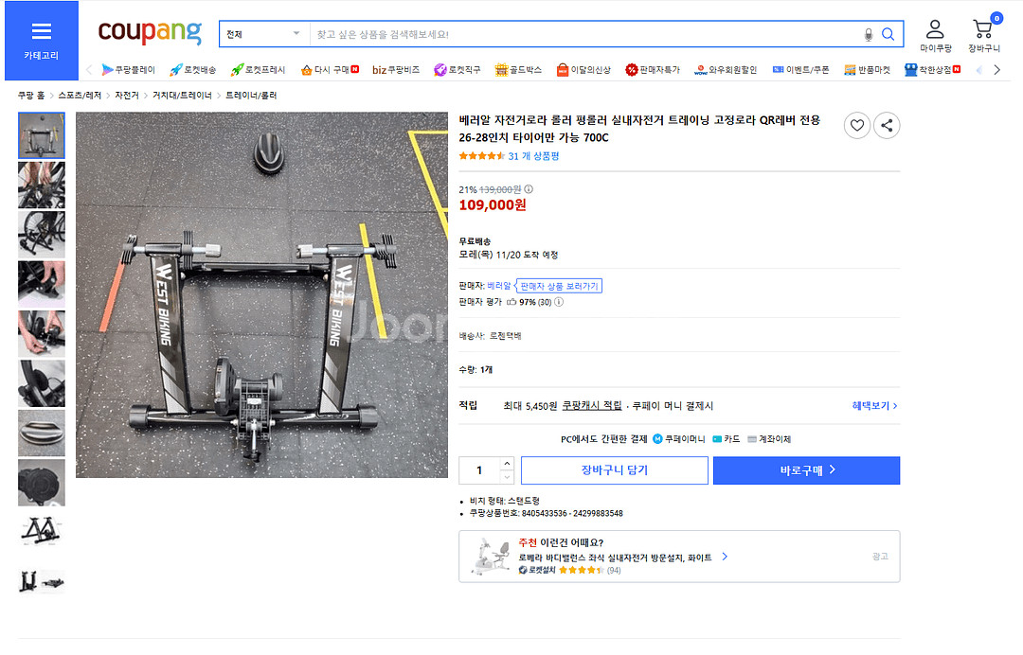Increase quantity using the up stepper arrow
The height and width of the screenshot is (655, 1023).
click(x=505, y=465)
